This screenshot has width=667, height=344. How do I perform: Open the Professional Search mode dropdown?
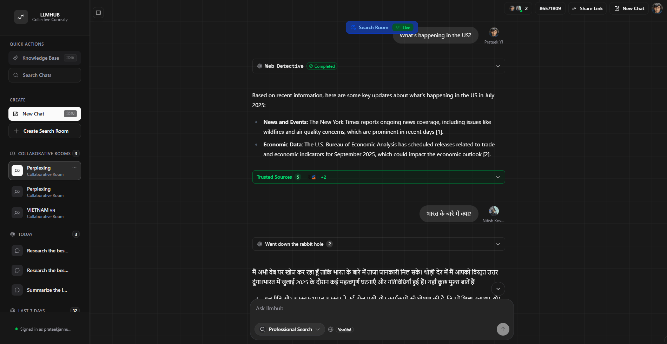290,329
